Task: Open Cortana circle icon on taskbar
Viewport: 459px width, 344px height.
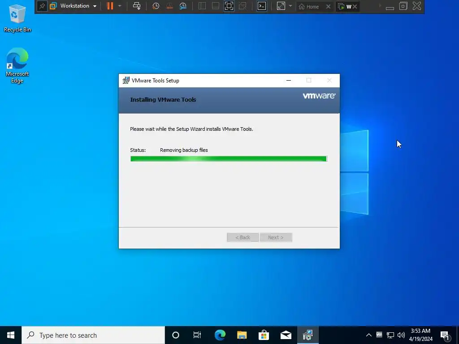Action: click(x=176, y=335)
